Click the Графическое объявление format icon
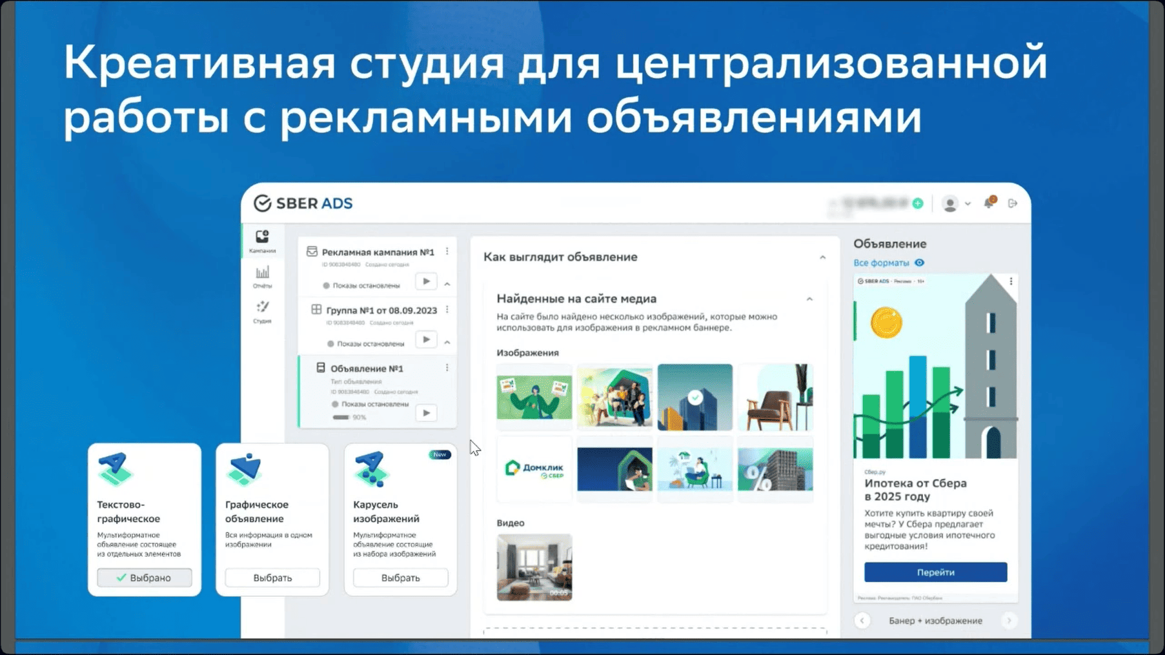 click(244, 469)
